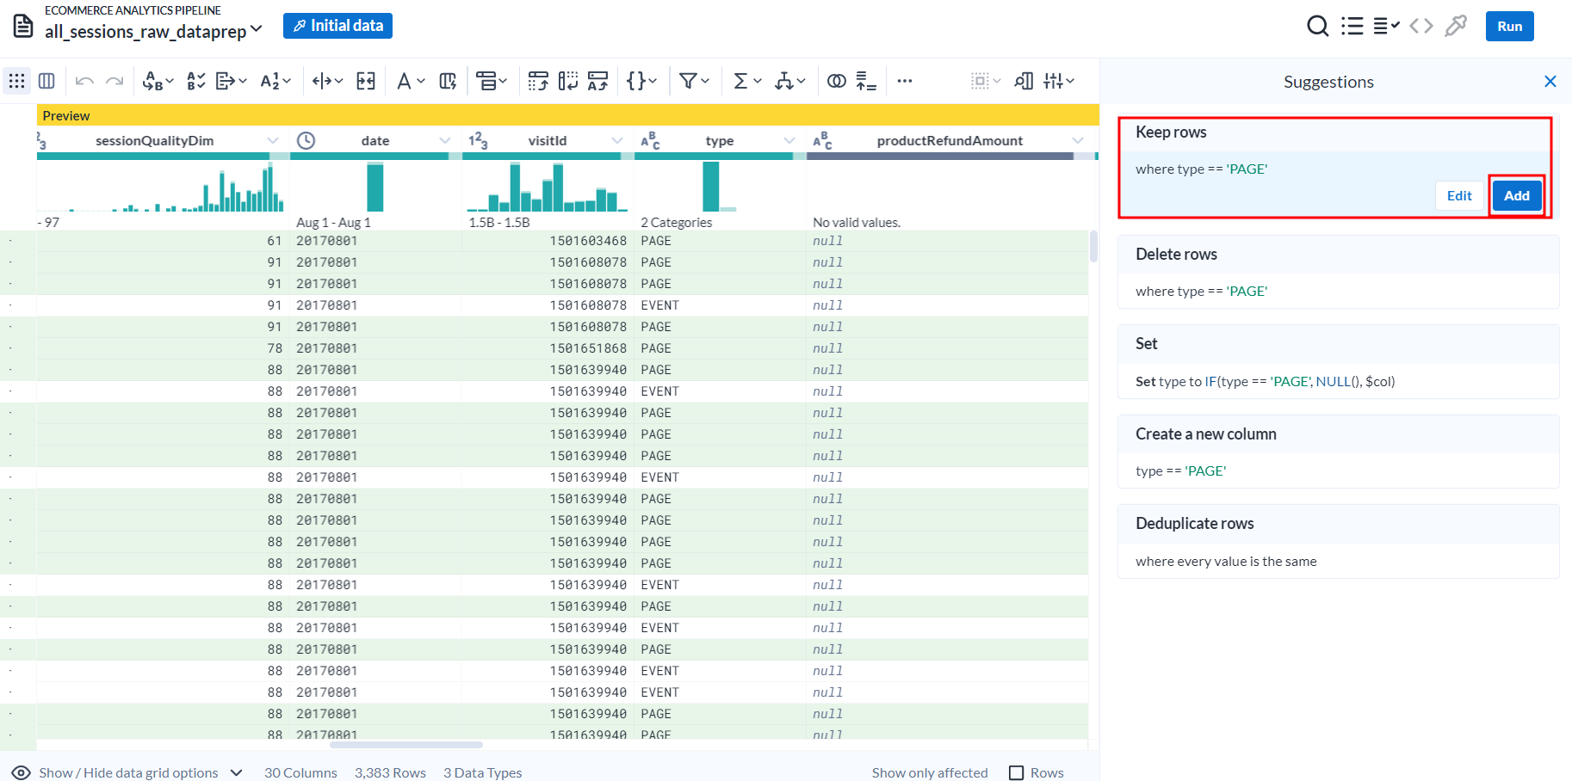This screenshot has height=781, width=1572.
Task: Select the Set suggestion card
Action: point(1338,361)
